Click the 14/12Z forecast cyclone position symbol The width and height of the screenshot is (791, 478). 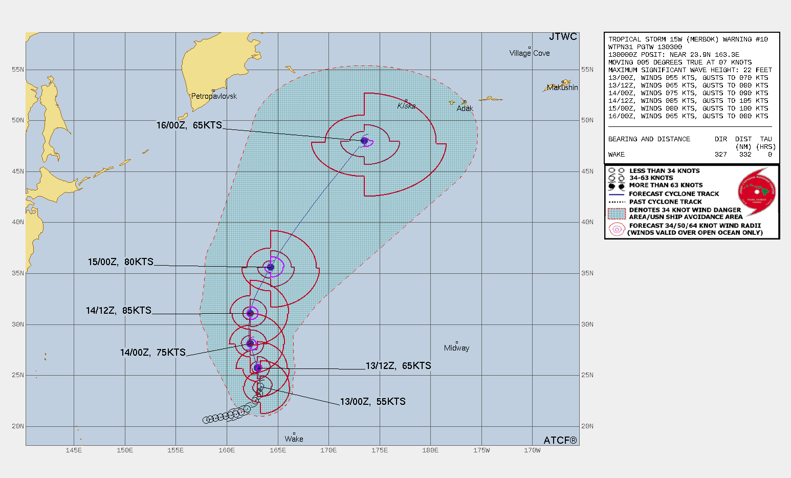250,313
